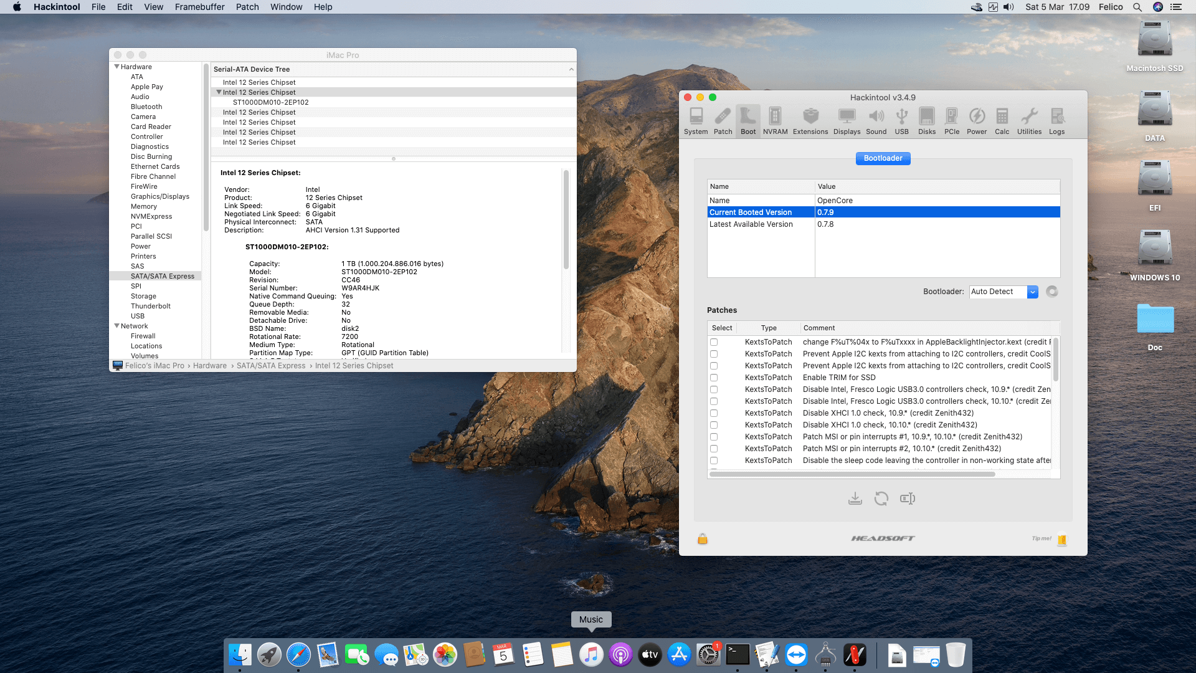This screenshot has height=673, width=1196.
Task: Open the Patch menu in menu bar
Action: coord(247,7)
